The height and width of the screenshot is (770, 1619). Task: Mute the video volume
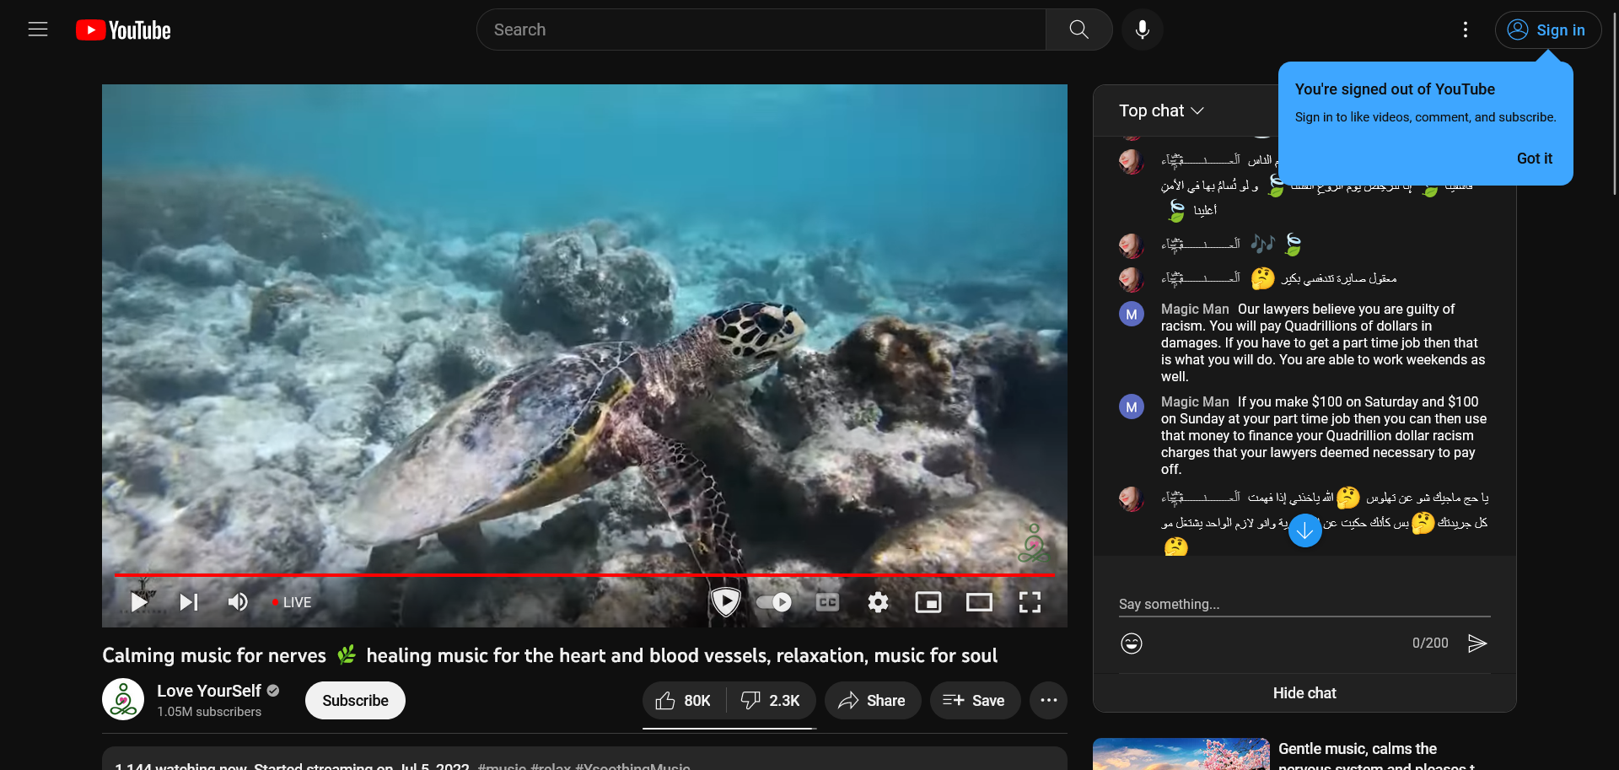[x=238, y=602]
